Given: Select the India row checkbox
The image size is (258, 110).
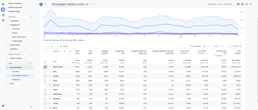Looking at the screenshot, I should (45, 72).
